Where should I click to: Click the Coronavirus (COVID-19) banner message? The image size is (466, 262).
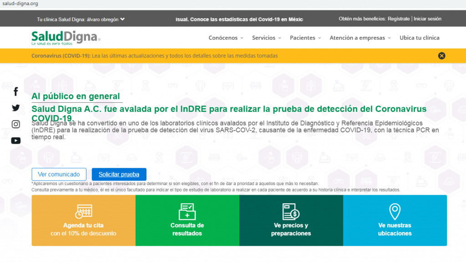(155, 56)
